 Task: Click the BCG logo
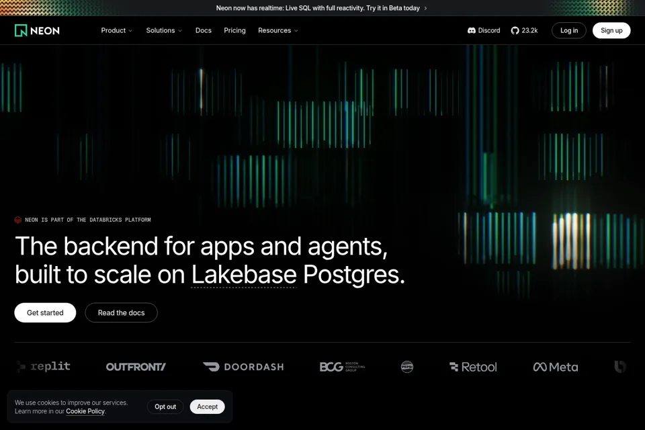[x=342, y=367]
